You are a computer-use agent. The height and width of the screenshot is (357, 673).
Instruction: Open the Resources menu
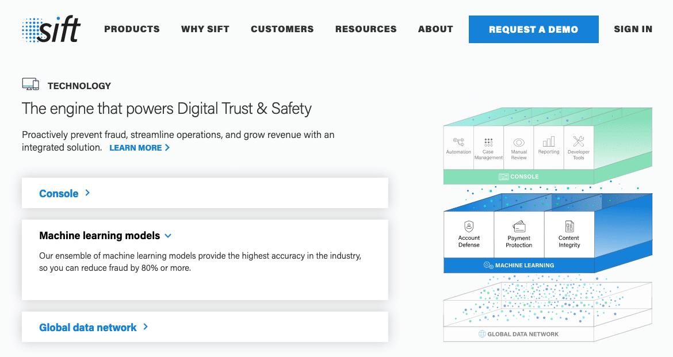(x=366, y=29)
